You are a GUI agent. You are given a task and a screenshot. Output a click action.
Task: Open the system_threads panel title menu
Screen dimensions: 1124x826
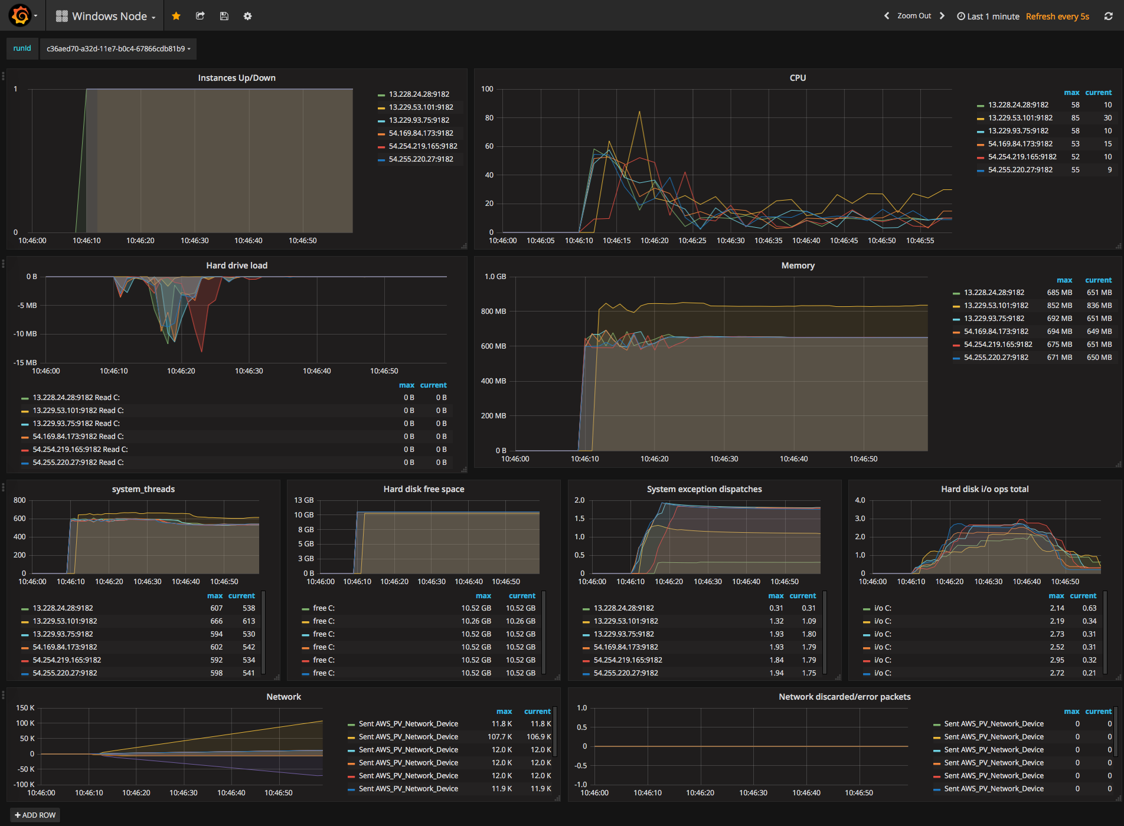[x=143, y=489]
